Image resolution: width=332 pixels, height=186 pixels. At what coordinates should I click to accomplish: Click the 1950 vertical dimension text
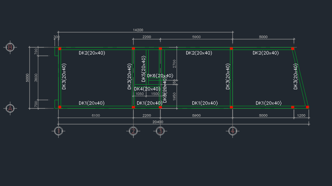(x=174, y=97)
